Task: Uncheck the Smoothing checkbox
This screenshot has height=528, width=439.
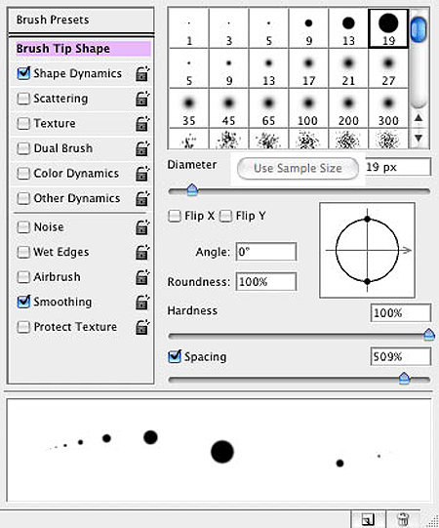Action: 23,302
